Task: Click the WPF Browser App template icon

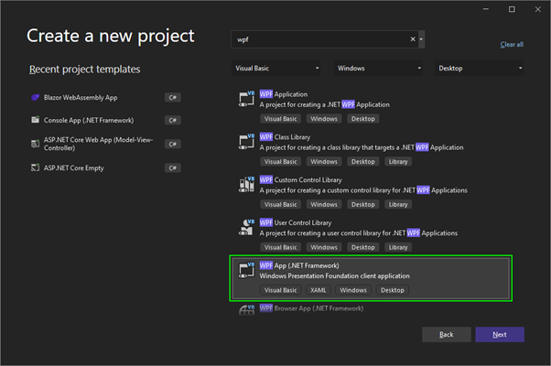Action: point(246,310)
